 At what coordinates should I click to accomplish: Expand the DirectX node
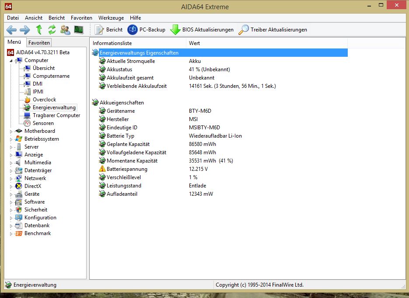pyautogui.click(x=11, y=187)
